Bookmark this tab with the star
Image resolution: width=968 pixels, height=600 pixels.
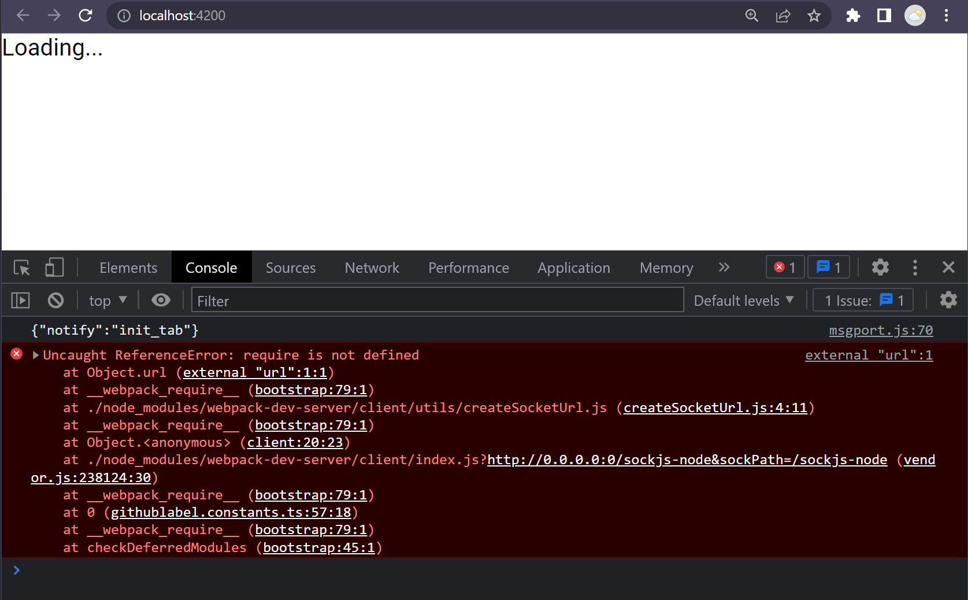pos(814,16)
